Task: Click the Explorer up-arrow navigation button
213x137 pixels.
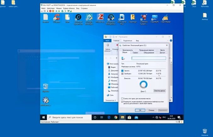Action: coord(116,58)
